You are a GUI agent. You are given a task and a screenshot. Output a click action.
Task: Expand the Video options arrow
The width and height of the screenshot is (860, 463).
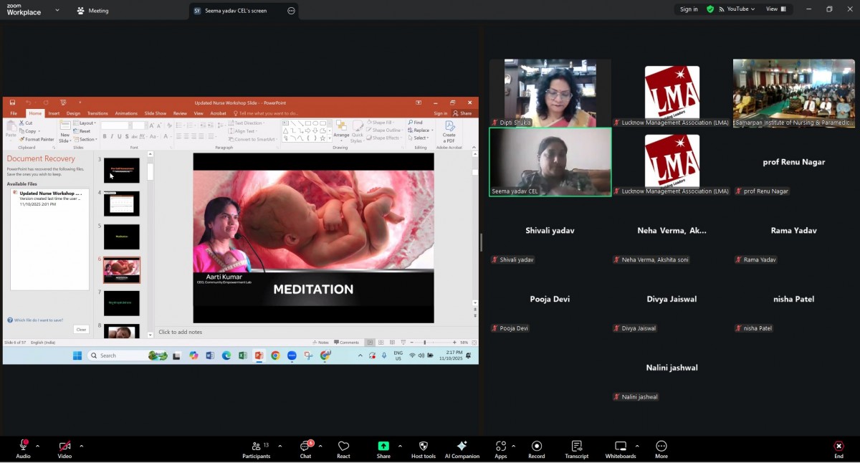tap(81, 446)
